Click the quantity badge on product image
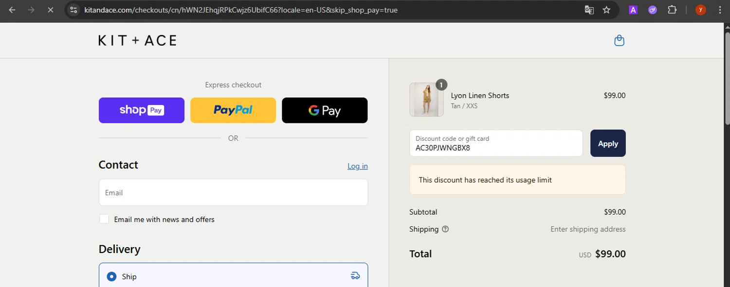The width and height of the screenshot is (730, 287). click(441, 85)
